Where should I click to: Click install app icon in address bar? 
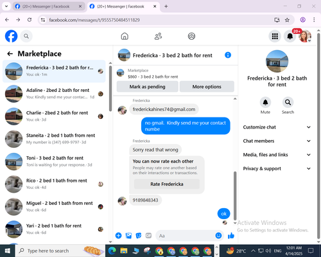click(277, 20)
